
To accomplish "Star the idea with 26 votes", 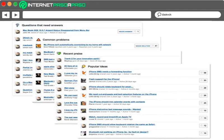I will click(202, 95).
